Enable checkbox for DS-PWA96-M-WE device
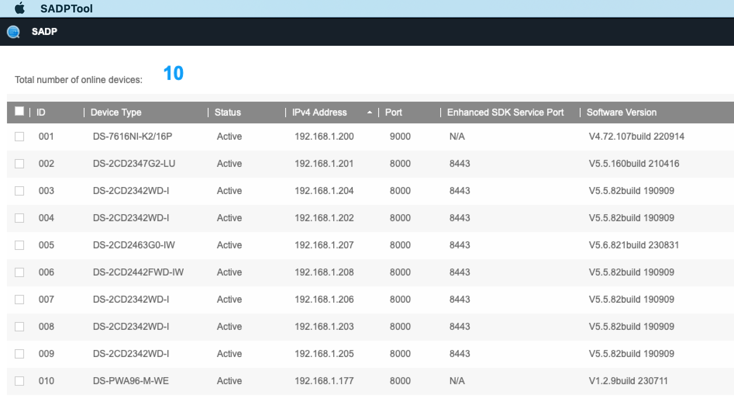 pos(19,381)
